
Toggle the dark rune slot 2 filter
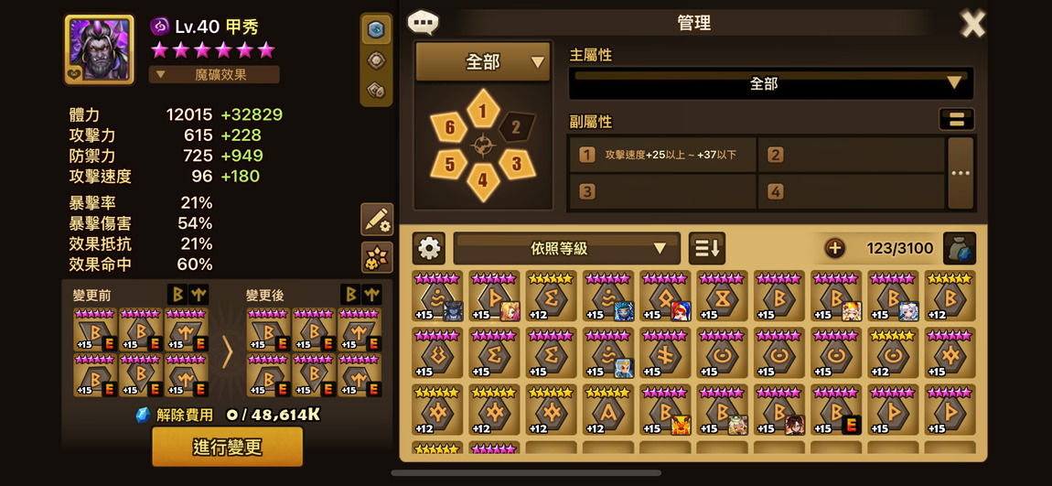(517, 126)
